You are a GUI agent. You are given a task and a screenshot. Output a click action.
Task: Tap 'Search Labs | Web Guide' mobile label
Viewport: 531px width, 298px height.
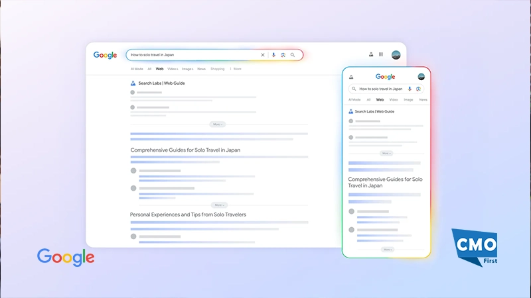pos(374,111)
